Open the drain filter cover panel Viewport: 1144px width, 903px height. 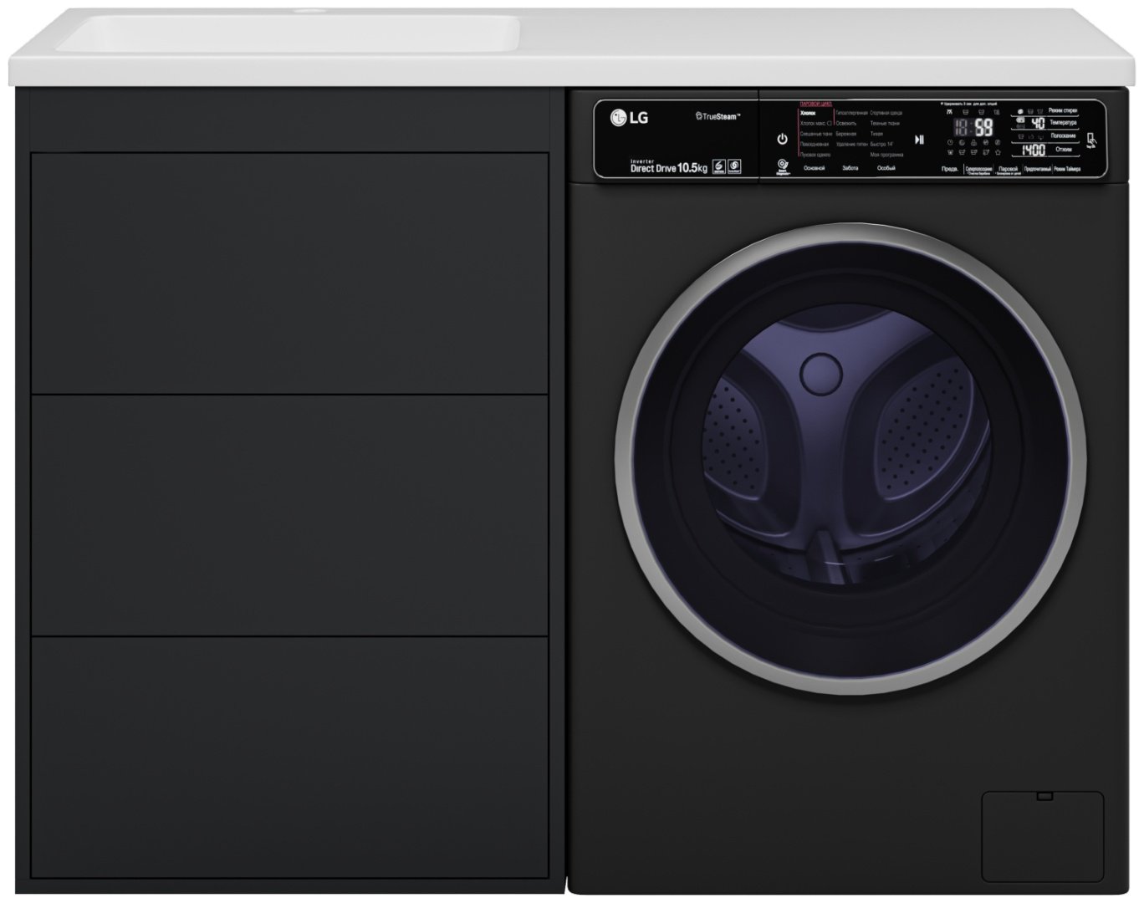point(1042,836)
